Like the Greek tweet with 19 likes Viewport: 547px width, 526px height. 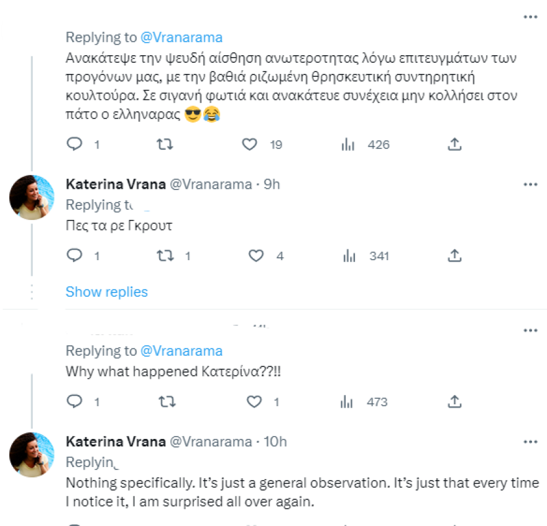click(249, 145)
